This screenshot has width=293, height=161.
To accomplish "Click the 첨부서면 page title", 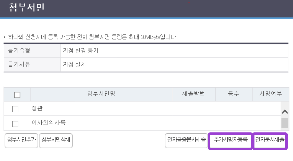I will [x=27, y=7].
